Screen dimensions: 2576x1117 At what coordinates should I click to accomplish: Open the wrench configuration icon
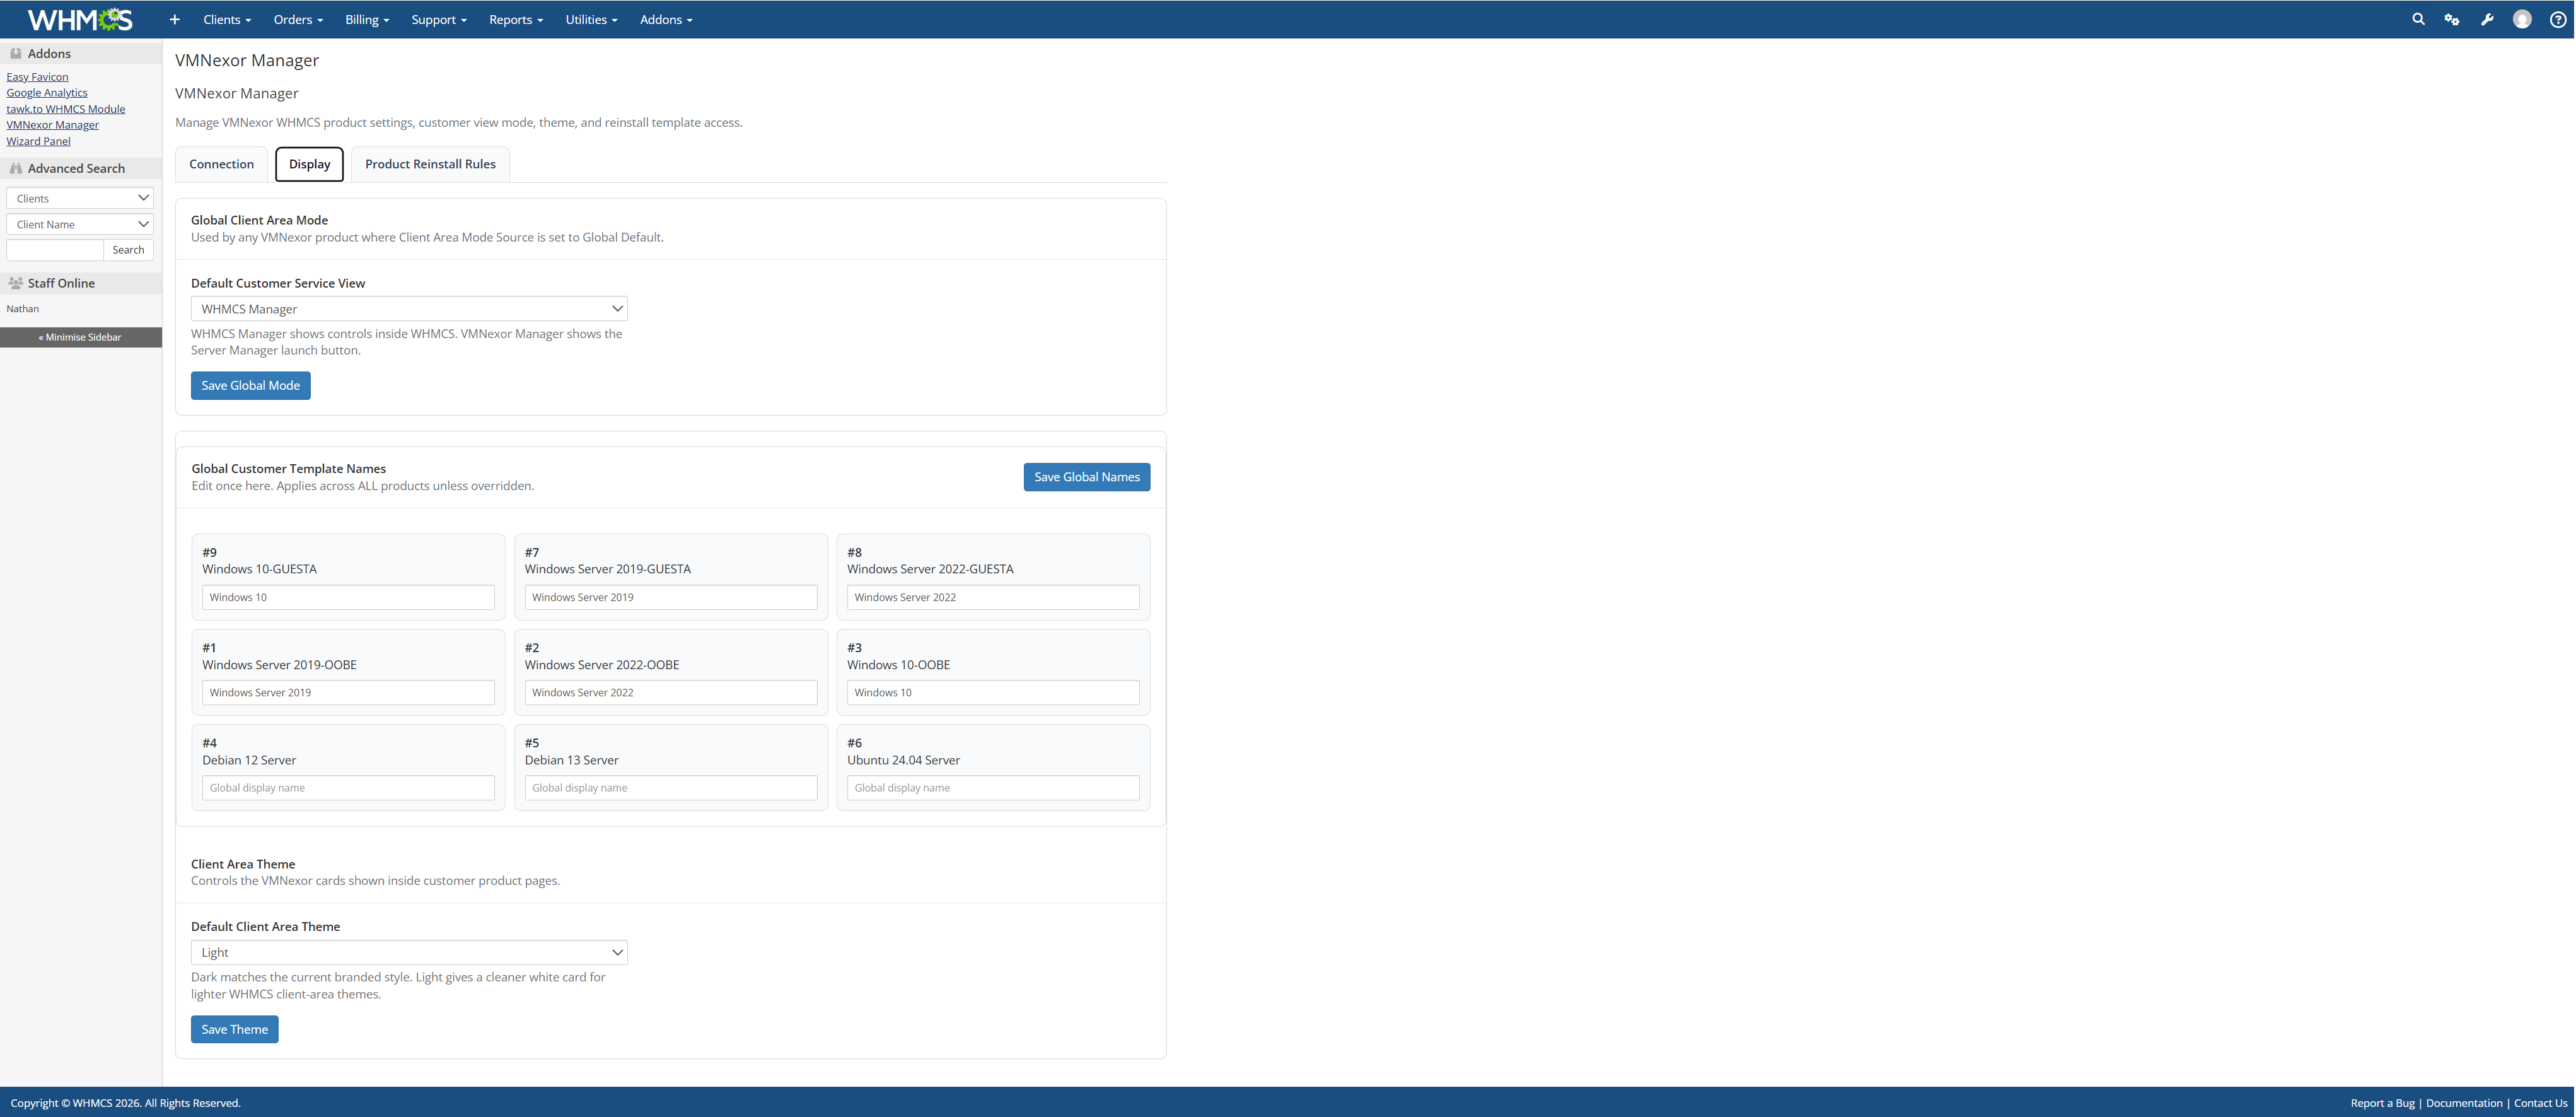tap(2487, 19)
